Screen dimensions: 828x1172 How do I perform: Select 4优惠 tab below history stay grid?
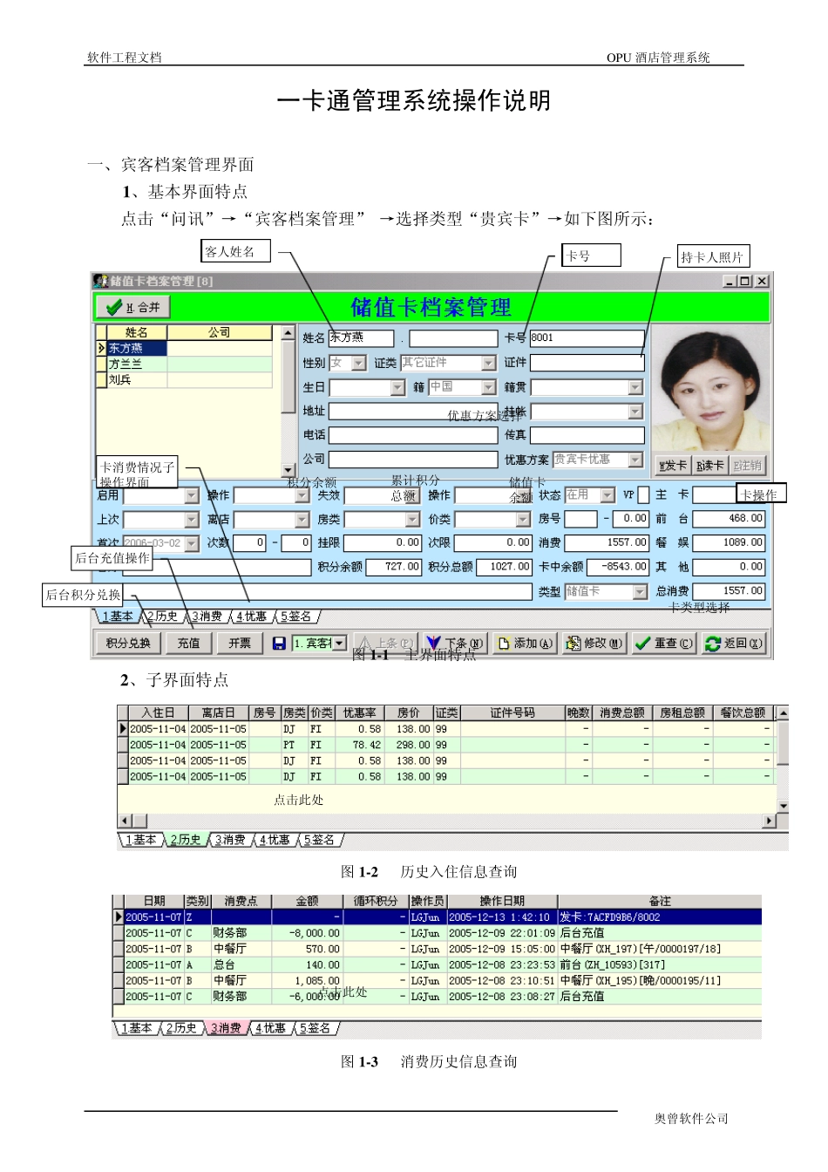click(275, 840)
